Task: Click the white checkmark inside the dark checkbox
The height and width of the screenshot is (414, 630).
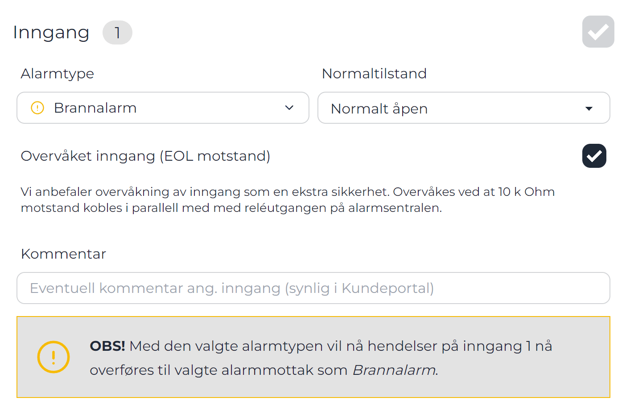Action: point(594,156)
